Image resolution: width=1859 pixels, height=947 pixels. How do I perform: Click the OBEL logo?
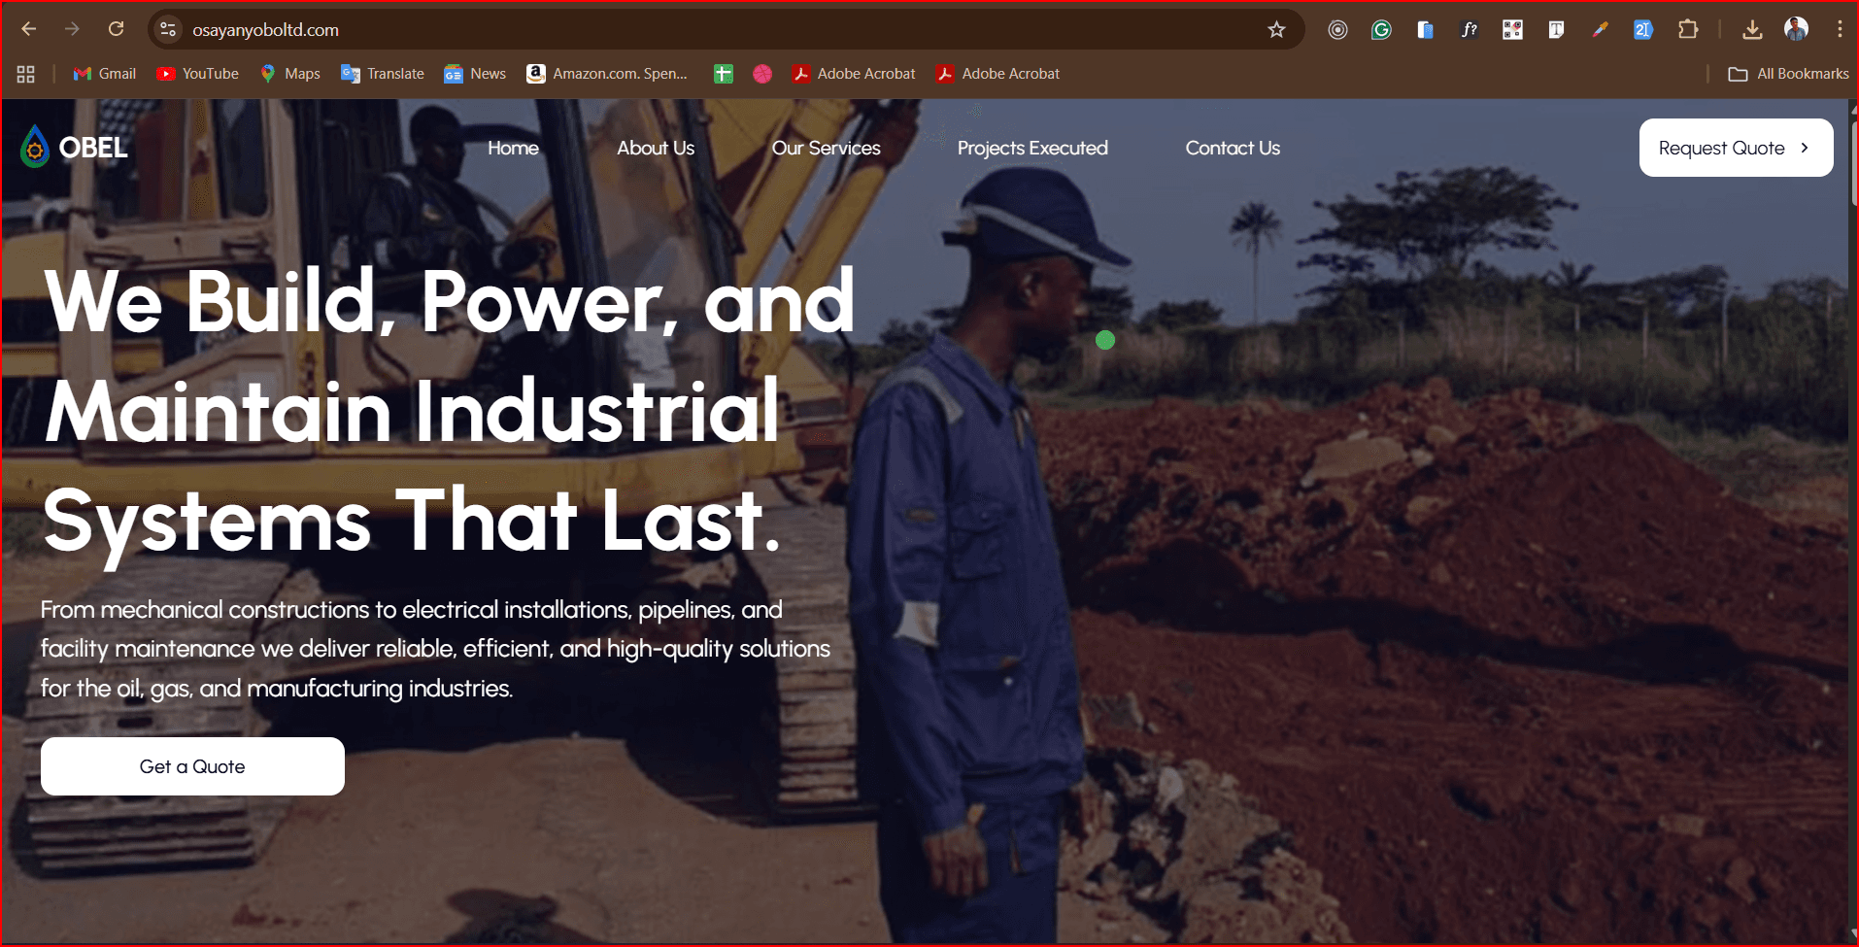[x=74, y=148]
